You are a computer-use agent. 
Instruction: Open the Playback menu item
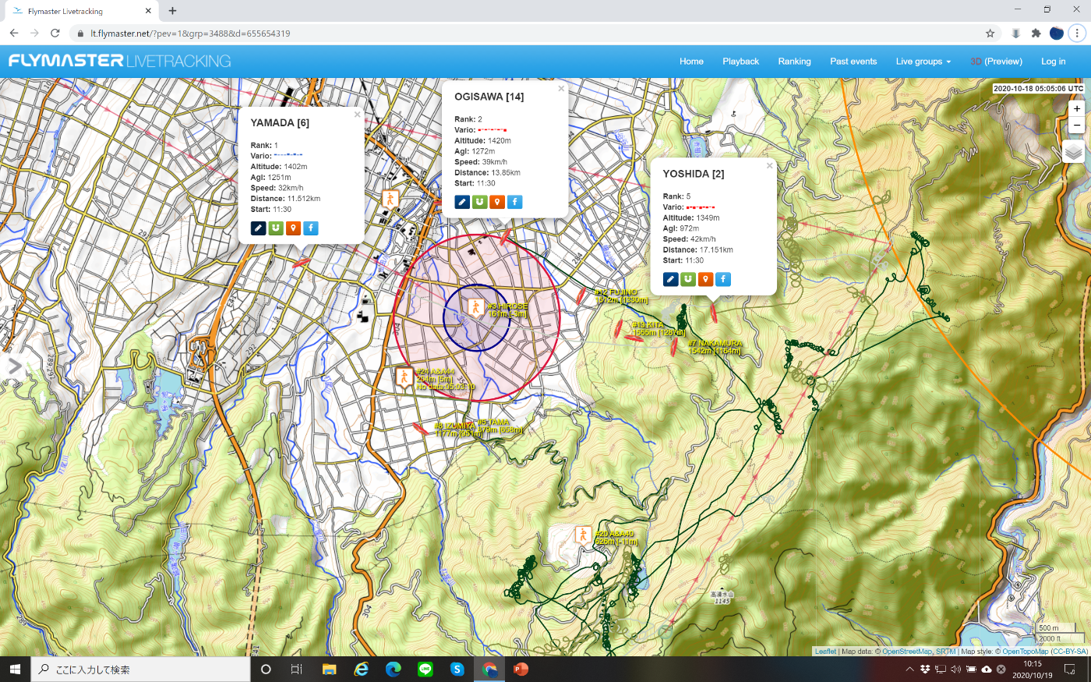[740, 62]
